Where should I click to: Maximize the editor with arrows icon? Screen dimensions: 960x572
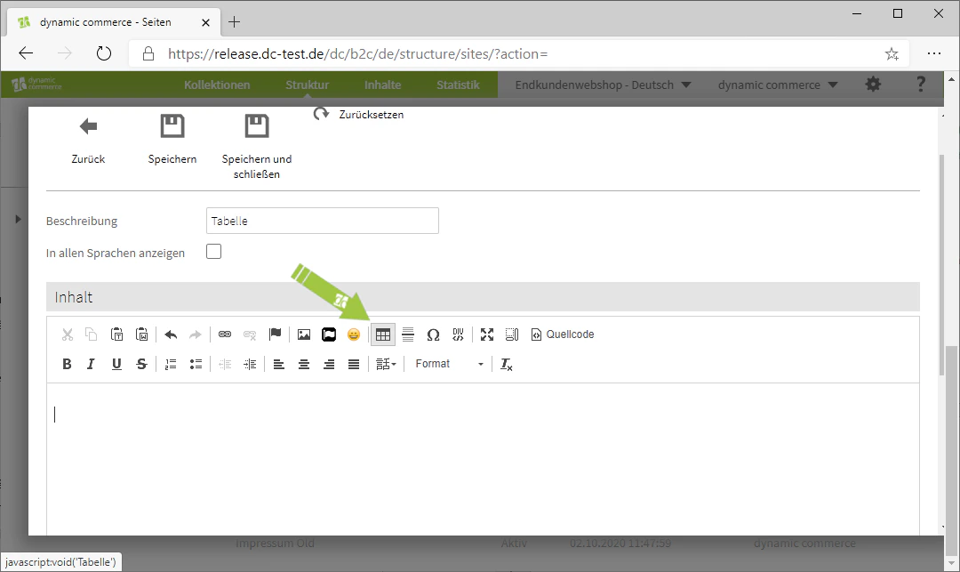coord(487,334)
